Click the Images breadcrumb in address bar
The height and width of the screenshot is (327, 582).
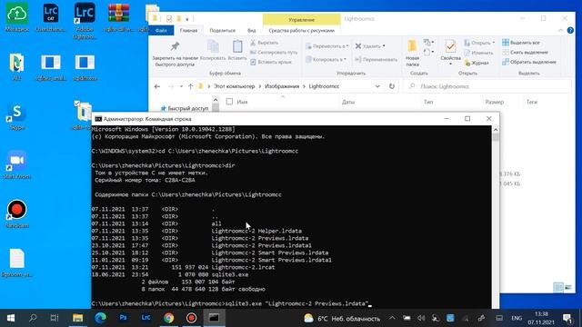point(282,86)
